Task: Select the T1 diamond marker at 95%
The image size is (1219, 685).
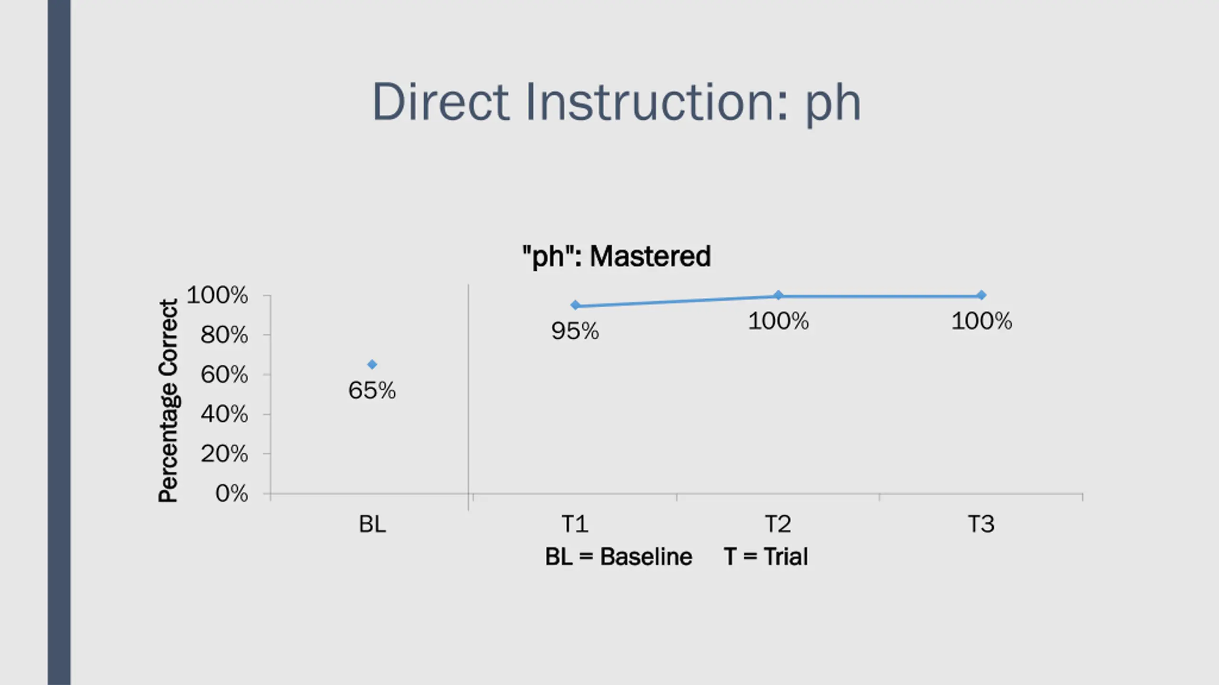Action: pyautogui.click(x=575, y=305)
